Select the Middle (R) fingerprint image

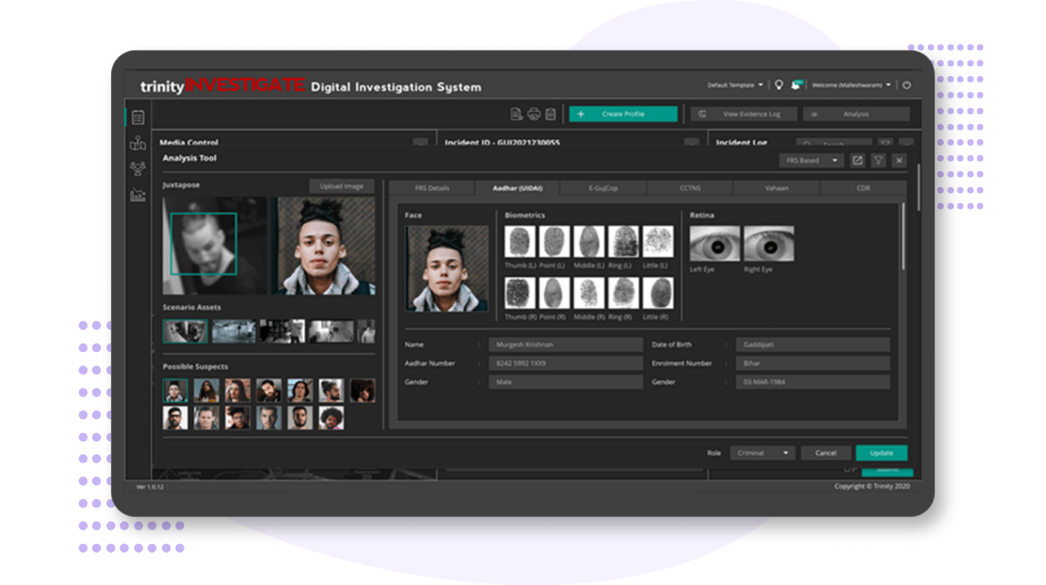tap(589, 293)
